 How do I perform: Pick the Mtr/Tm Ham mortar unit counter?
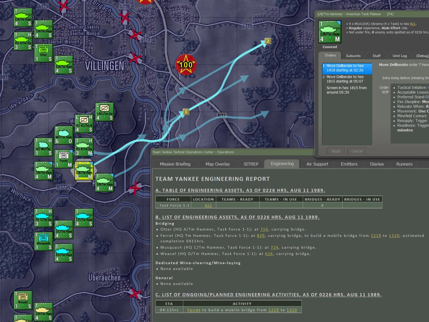click(64, 135)
